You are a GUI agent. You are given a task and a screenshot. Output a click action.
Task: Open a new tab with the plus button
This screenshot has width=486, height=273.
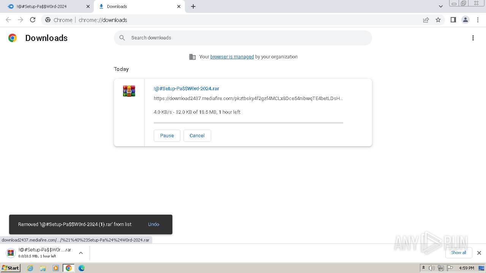pos(193,6)
